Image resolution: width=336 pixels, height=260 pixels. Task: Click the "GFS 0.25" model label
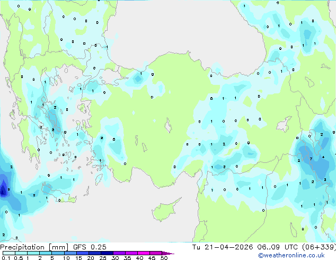(90, 247)
